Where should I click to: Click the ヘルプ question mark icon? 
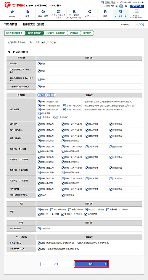(x=142, y=25)
